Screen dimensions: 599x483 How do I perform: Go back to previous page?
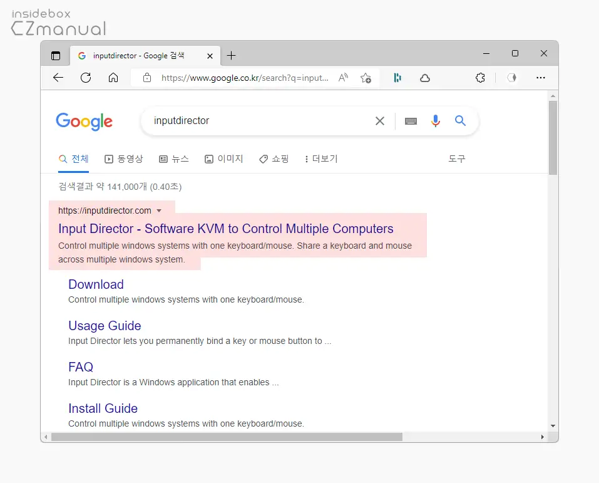[x=58, y=78]
